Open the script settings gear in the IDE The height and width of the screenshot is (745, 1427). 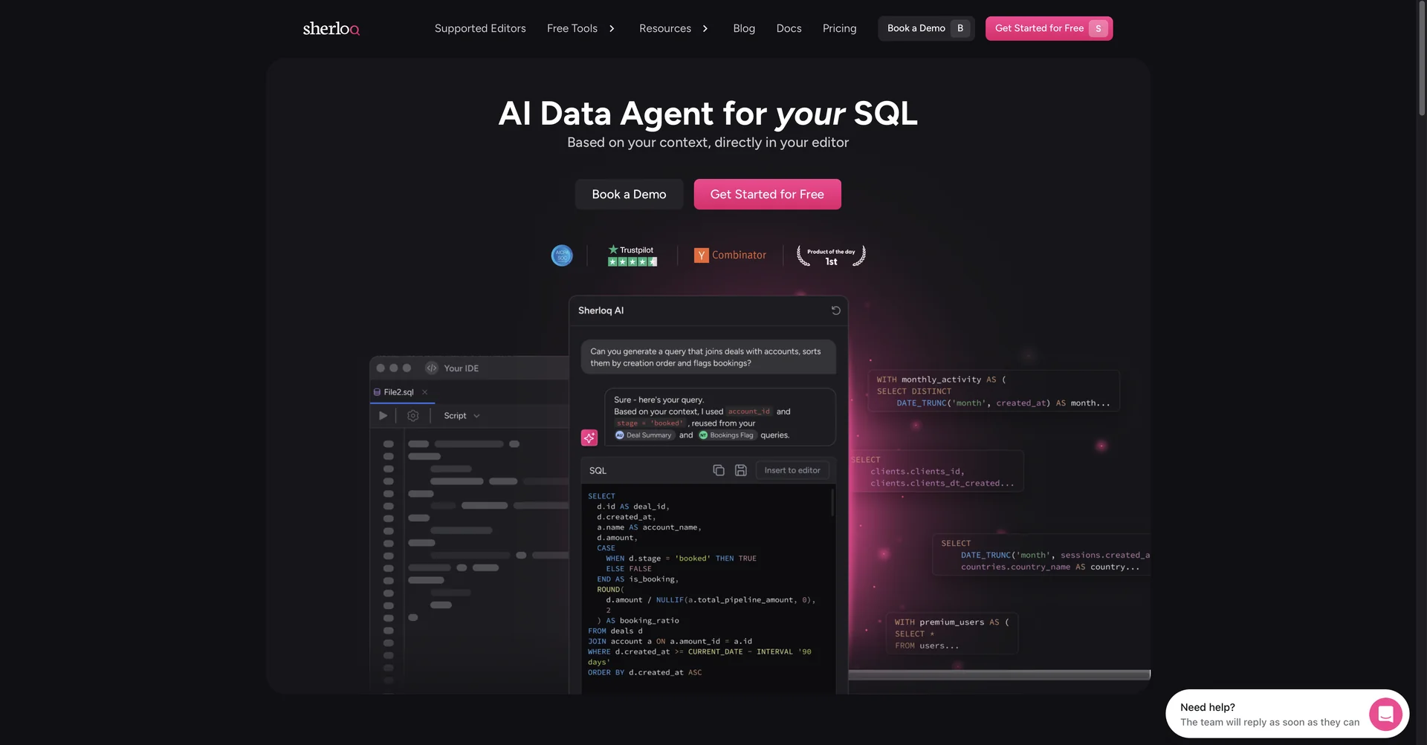[412, 415]
